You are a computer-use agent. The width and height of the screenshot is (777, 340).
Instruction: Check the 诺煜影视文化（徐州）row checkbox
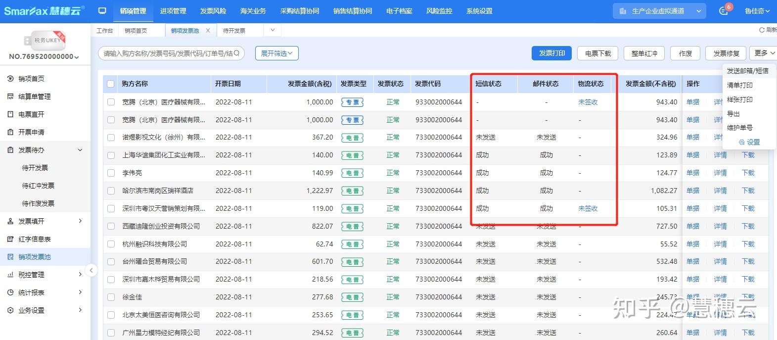click(x=111, y=138)
